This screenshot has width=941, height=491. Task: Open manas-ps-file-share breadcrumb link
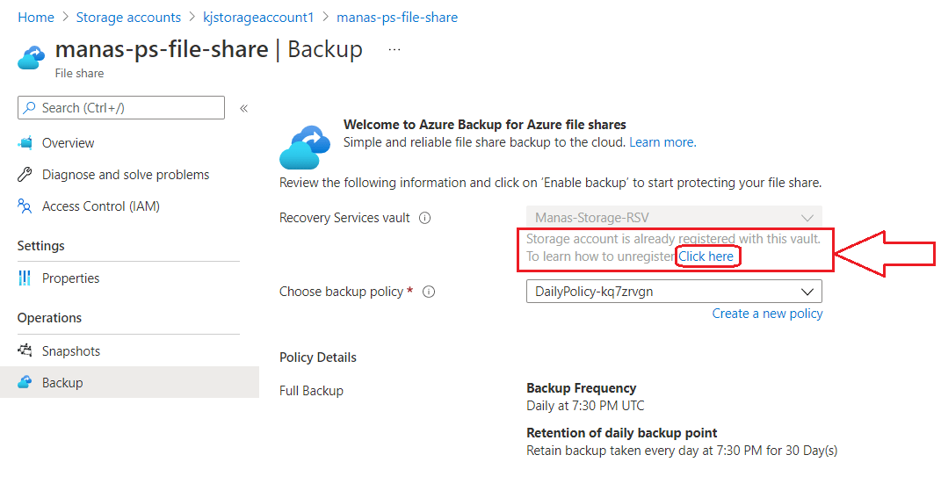click(397, 18)
